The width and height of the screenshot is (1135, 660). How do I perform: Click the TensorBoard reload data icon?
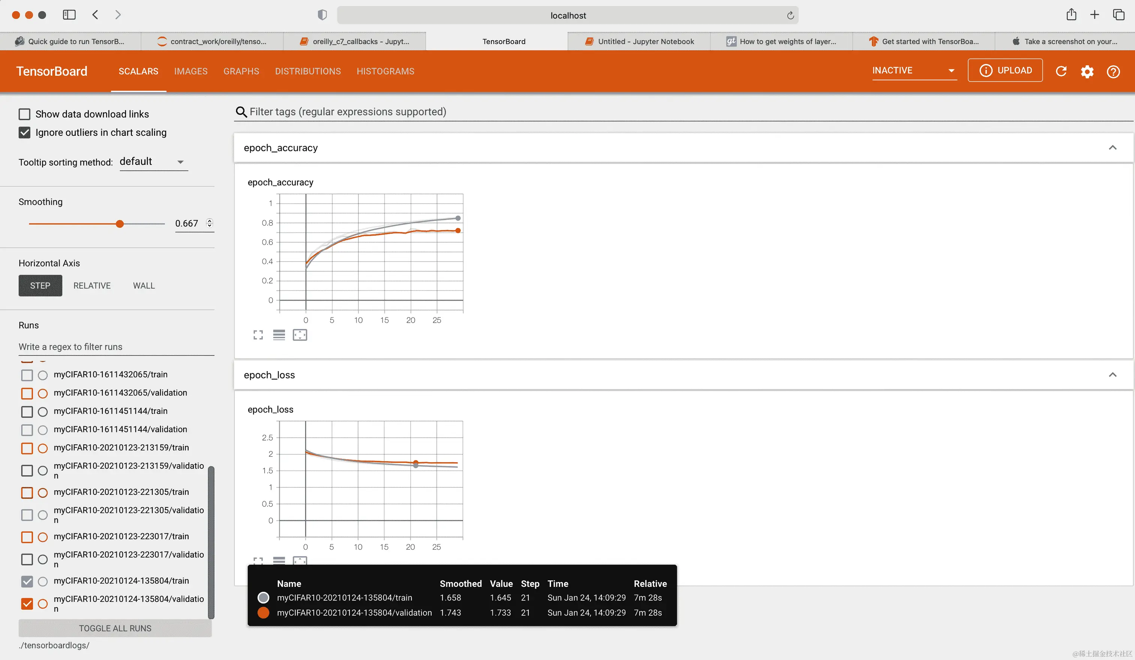[x=1061, y=71]
